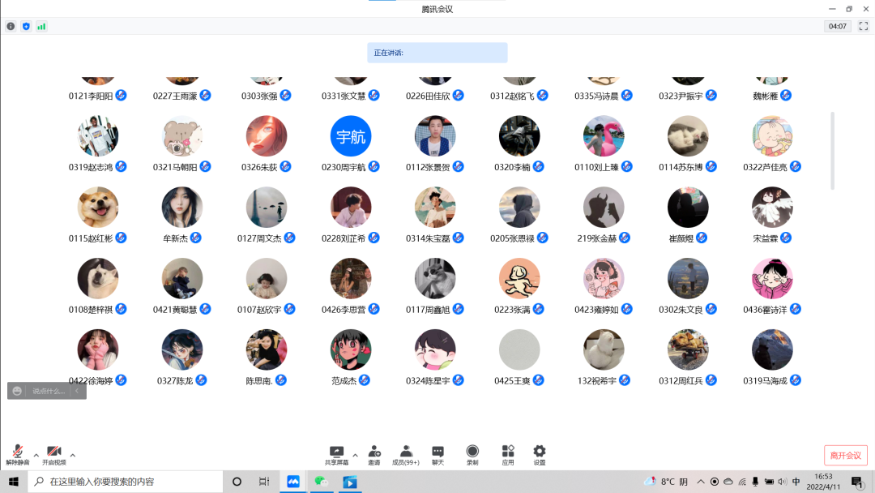The height and width of the screenshot is (493, 875).
Task: Open the 聊天 chat panel
Action: click(x=437, y=454)
